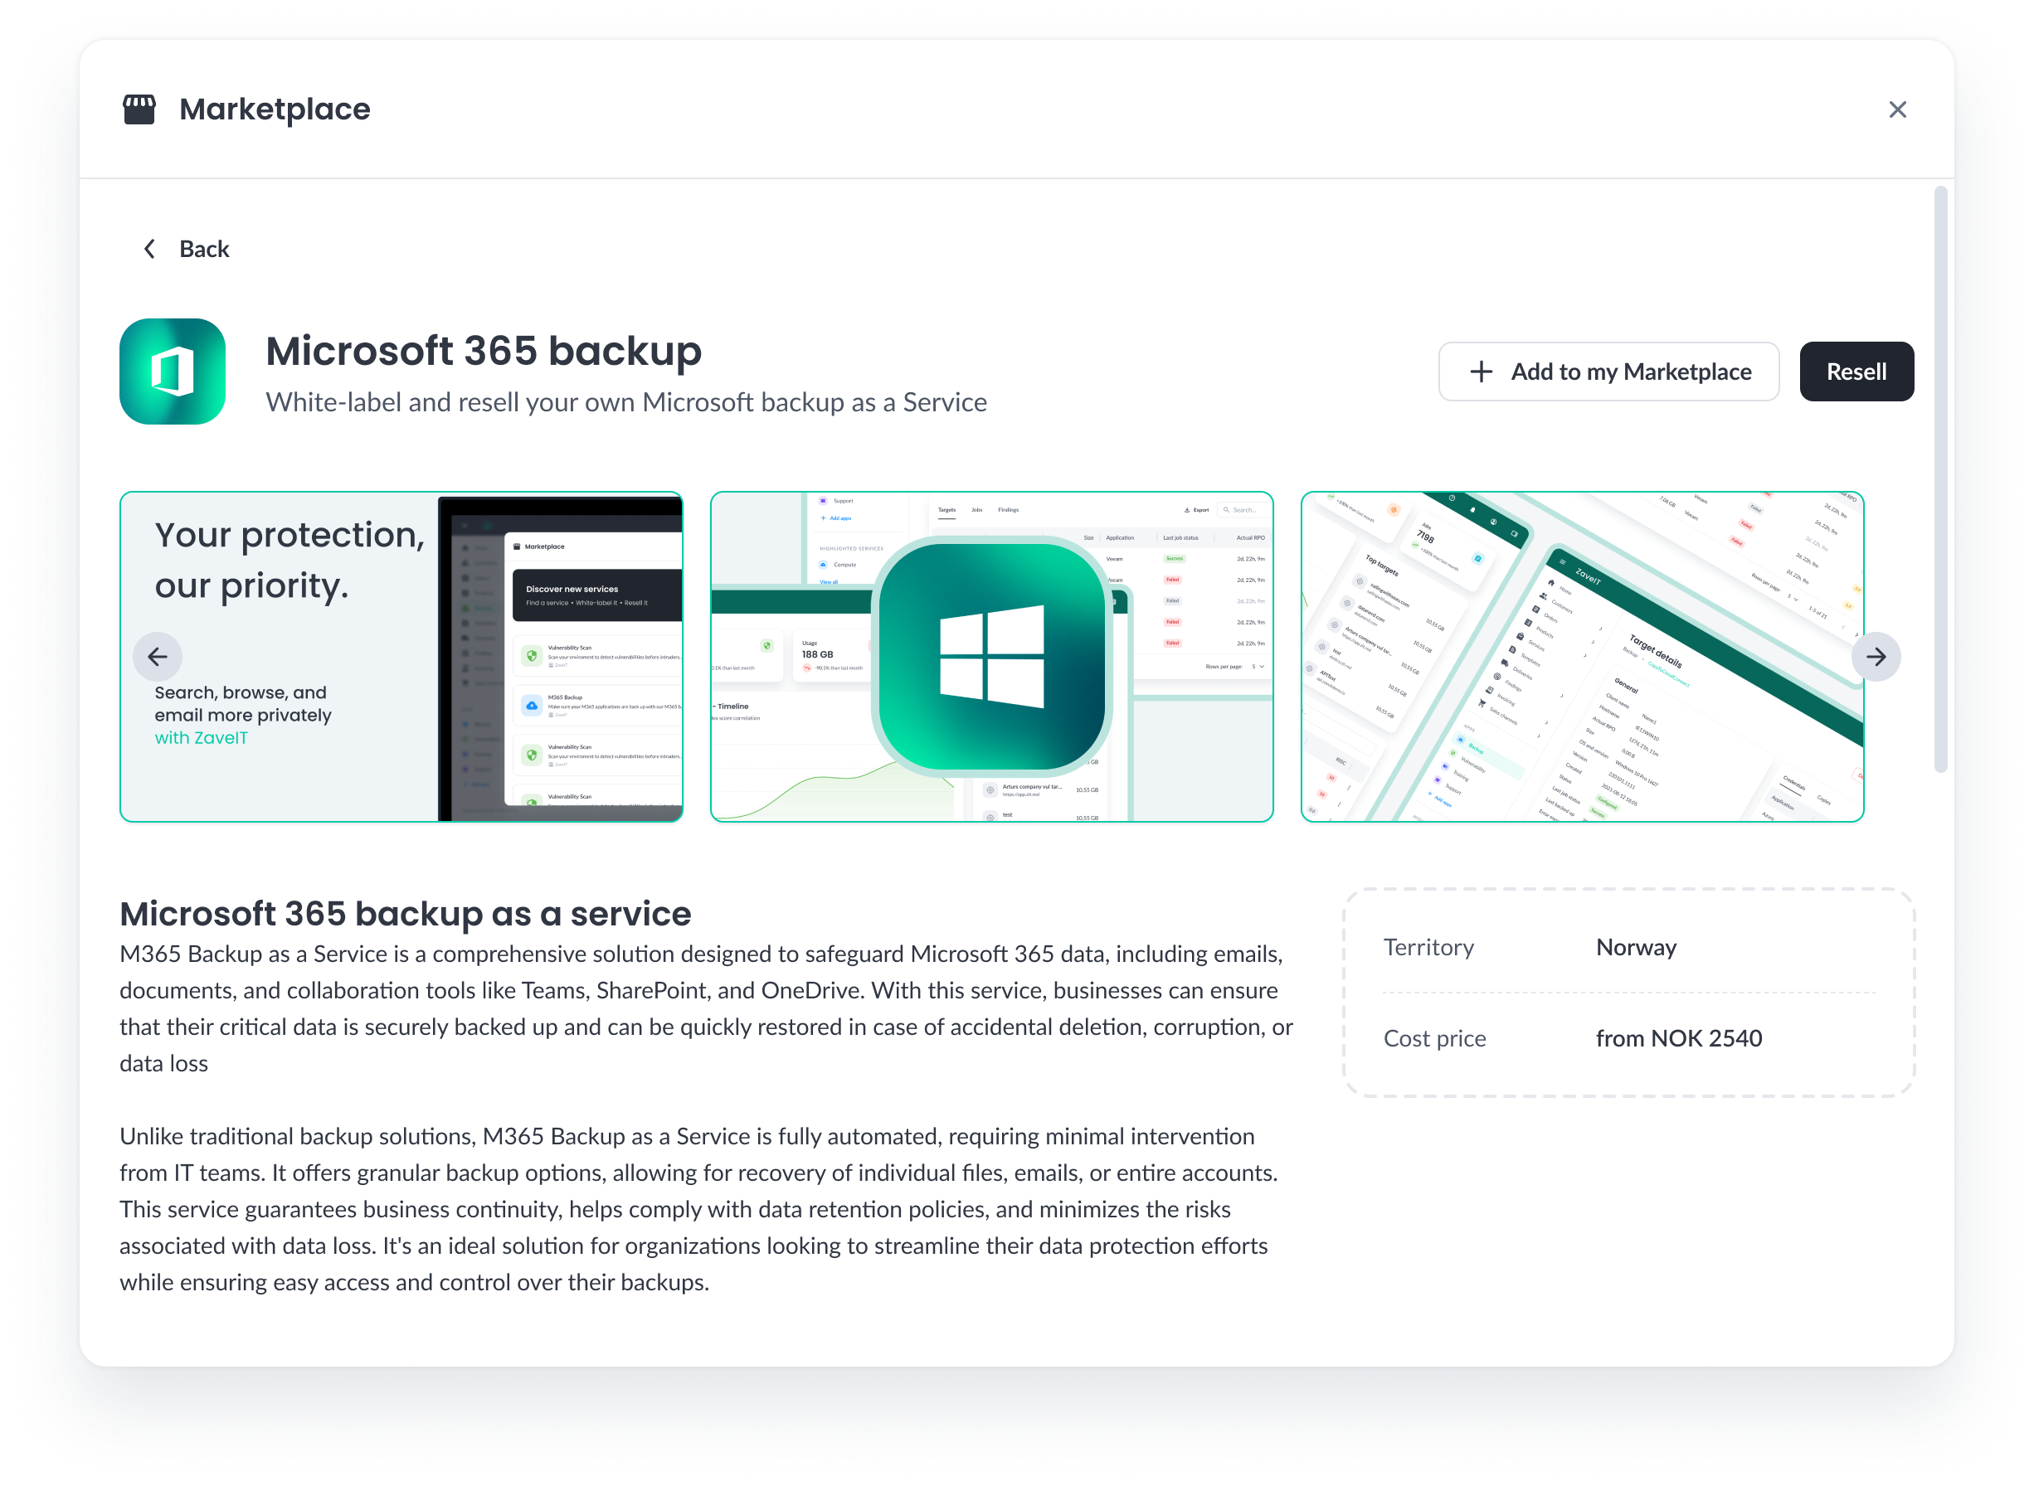Close the Marketplace dialog with X
This screenshot has height=1486, width=2034.
pos(1897,109)
